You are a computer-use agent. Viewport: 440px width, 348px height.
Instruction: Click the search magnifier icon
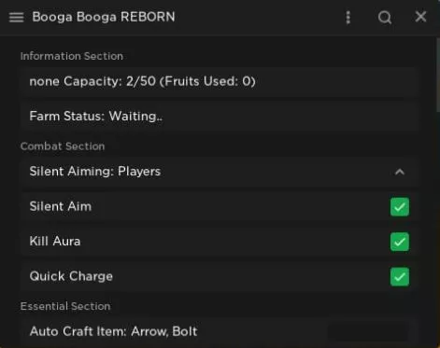(x=385, y=18)
